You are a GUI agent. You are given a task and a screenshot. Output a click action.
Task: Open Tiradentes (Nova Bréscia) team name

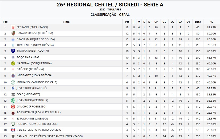pyautogui.click(x=34, y=45)
